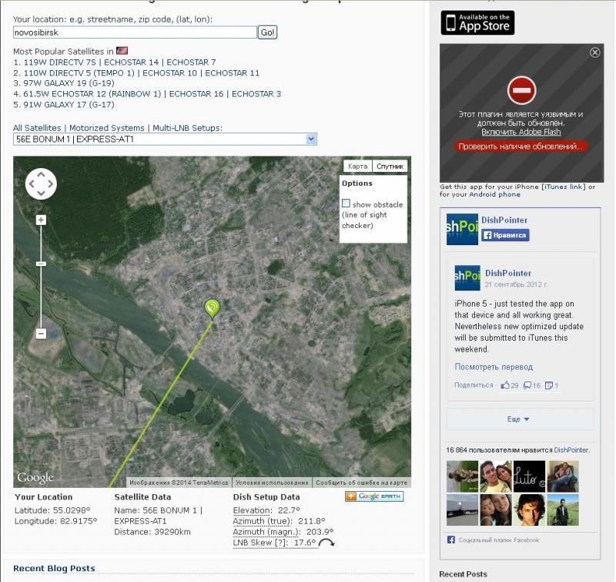
Task: Like DishPointer with Facebook Нравится button
Action: click(505, 235)
